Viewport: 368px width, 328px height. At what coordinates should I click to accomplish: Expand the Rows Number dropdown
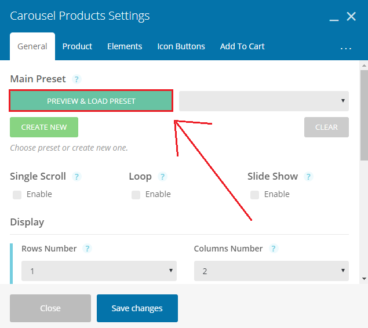point(99,271)
